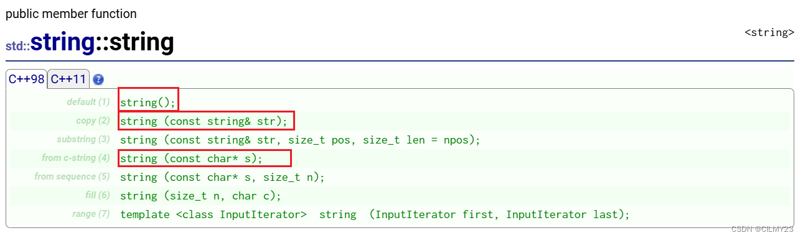Open the <string> header link
The width and height of the screenshot is (803, 238).
coord(769,32)
